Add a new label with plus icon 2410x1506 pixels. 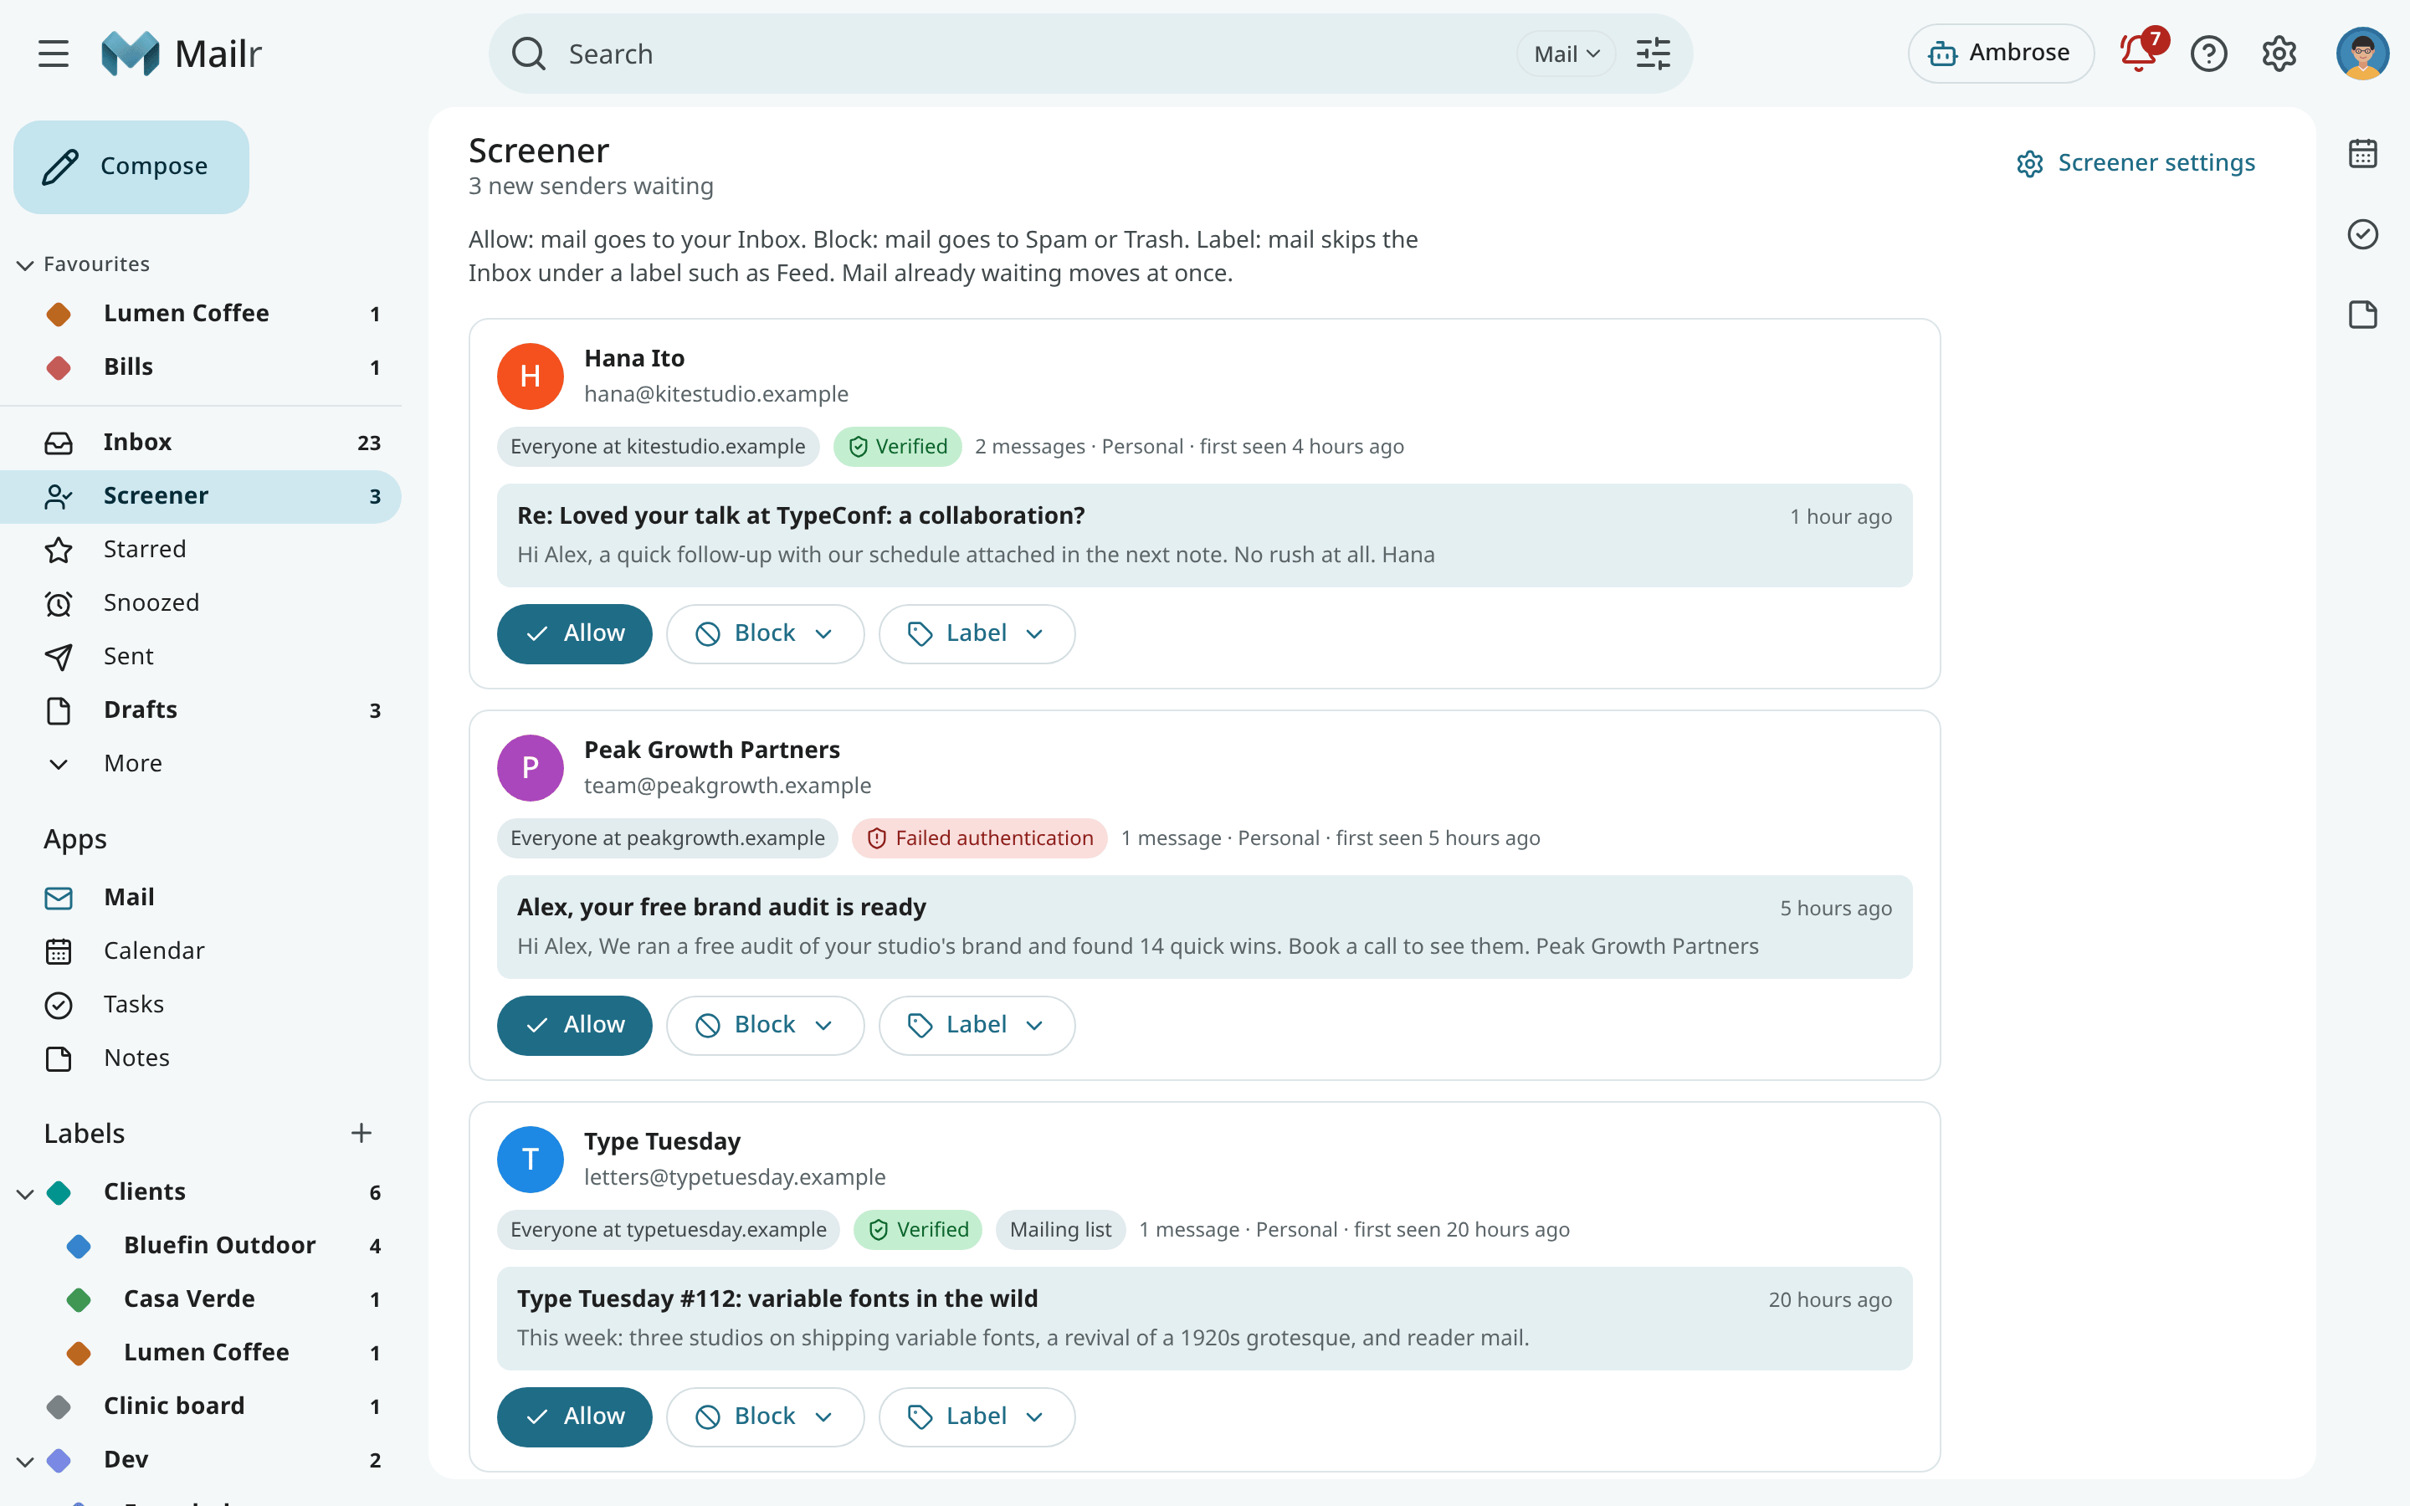coord(361,1133)
